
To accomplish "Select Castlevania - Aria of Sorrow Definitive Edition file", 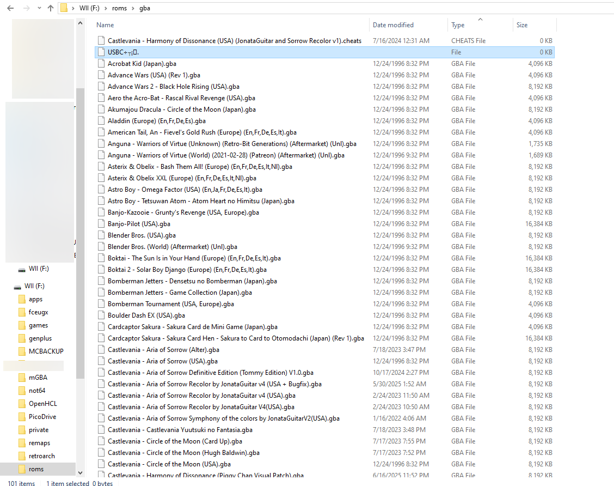I will coord(210,372).
